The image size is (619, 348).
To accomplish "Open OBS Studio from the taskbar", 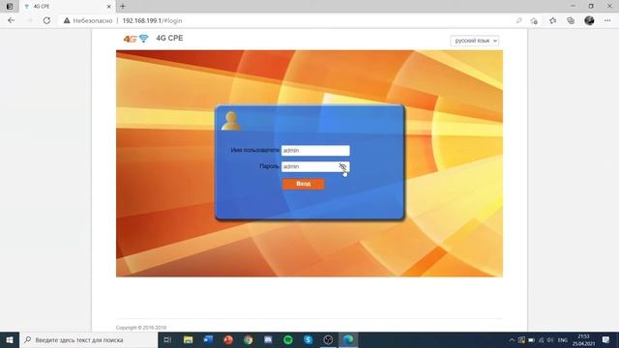I will [328, 339].
